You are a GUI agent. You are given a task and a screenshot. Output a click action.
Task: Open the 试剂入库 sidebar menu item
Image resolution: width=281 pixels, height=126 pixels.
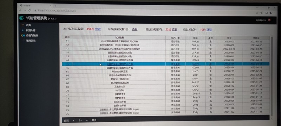(x=31, y=30)
